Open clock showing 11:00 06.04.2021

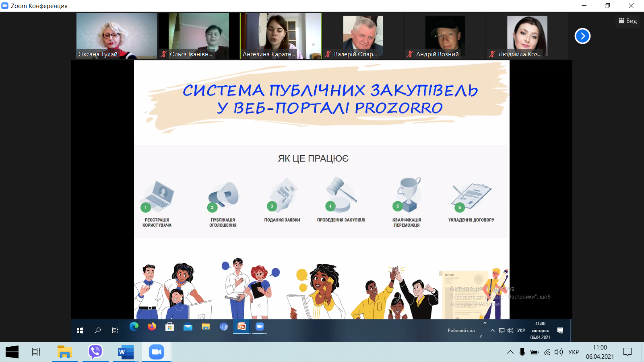point(600,352)
